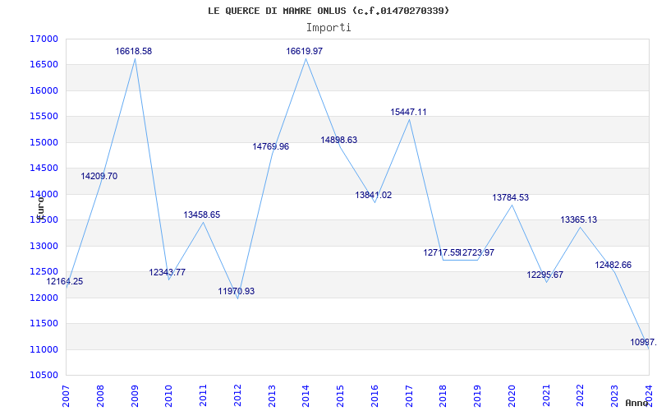
Task: Select x-axis year 2018
Action: click(443, 396)
